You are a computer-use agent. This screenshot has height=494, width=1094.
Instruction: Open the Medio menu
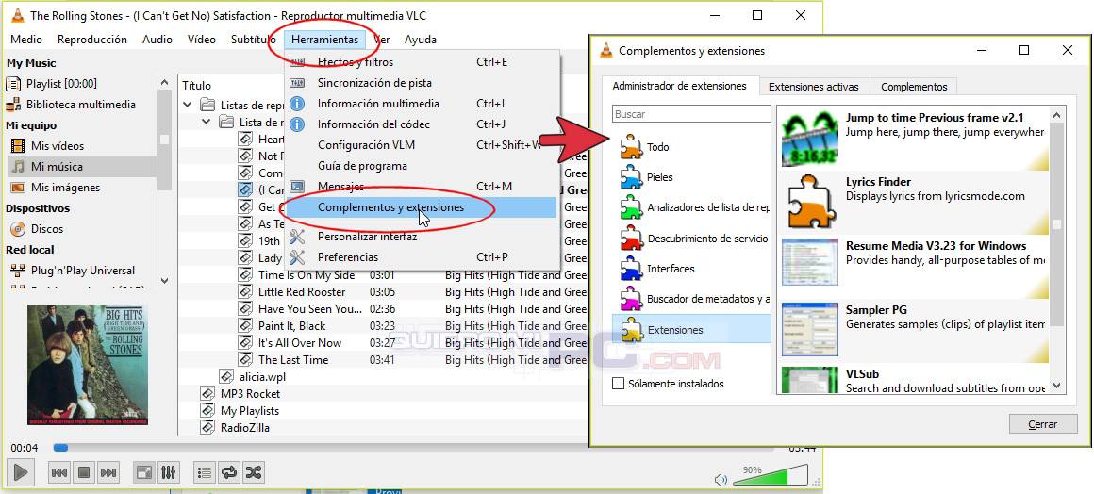coord(26,40)
